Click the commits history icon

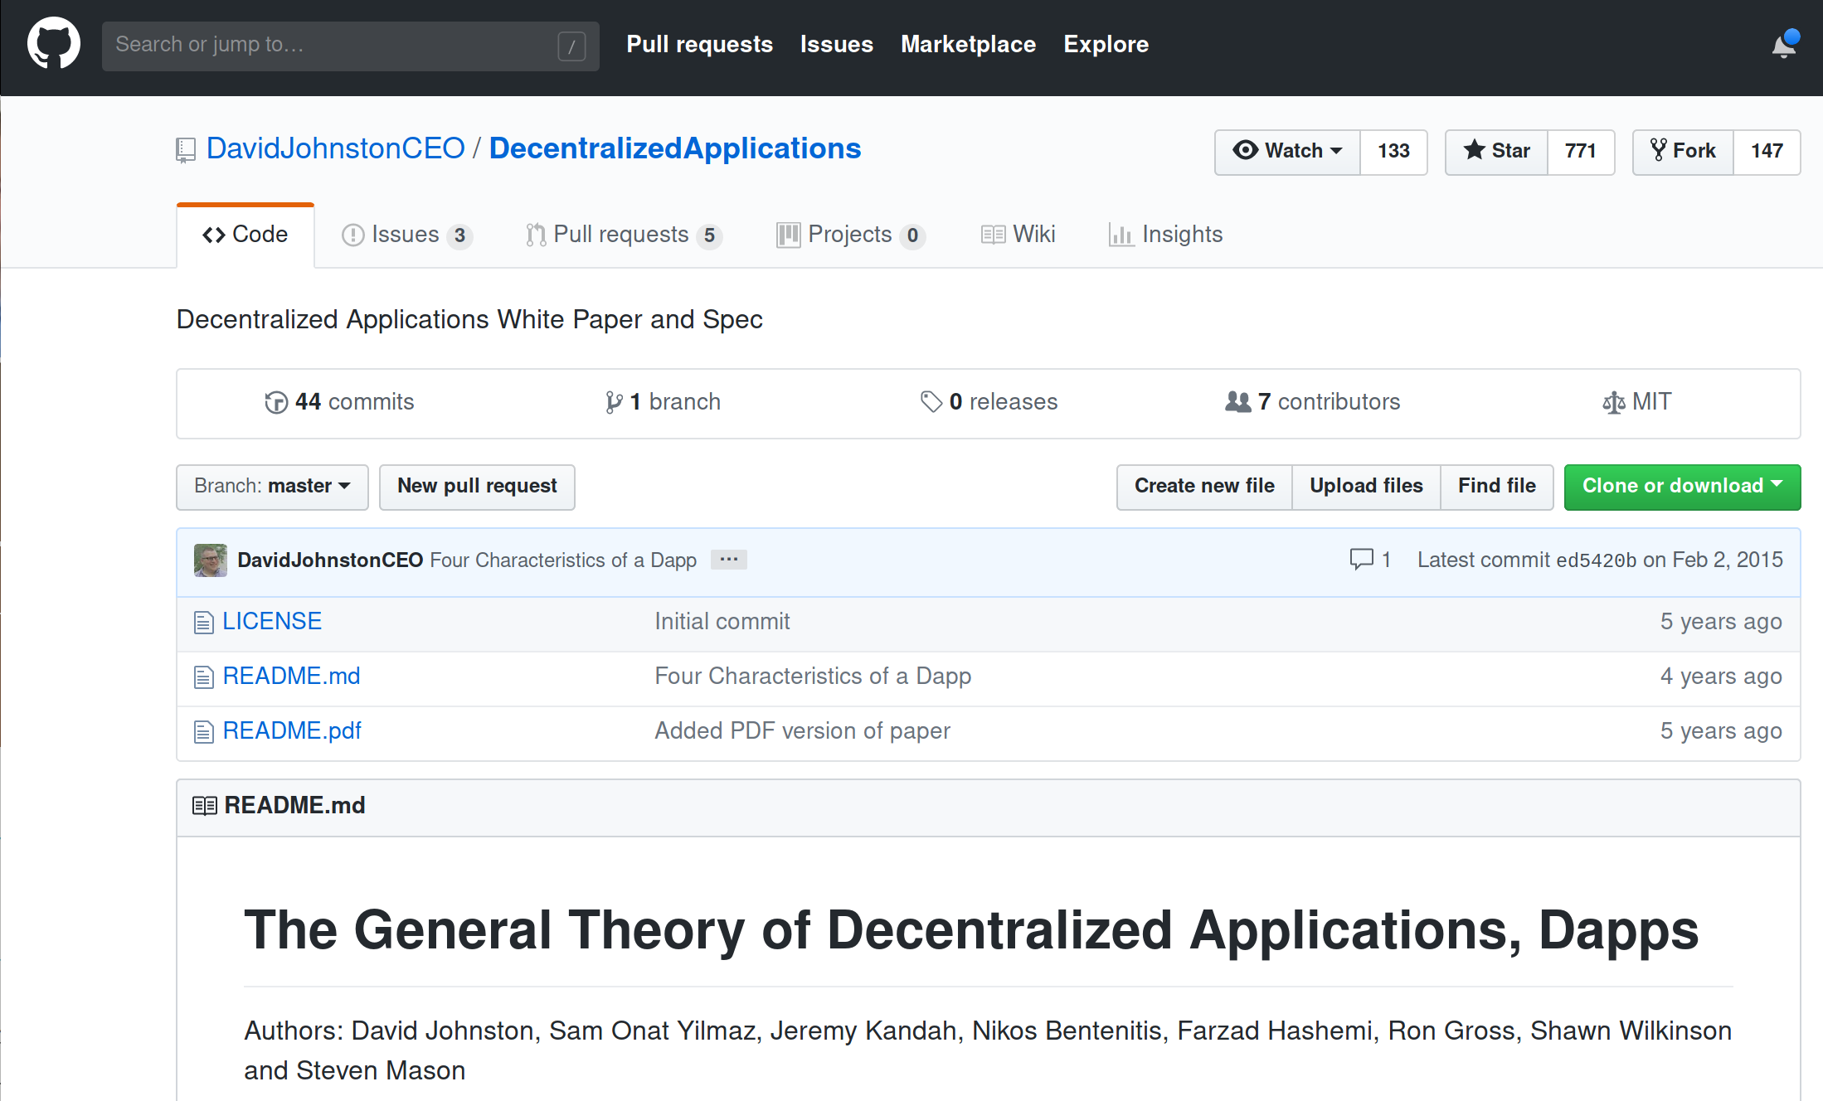[x=276, y=402]
